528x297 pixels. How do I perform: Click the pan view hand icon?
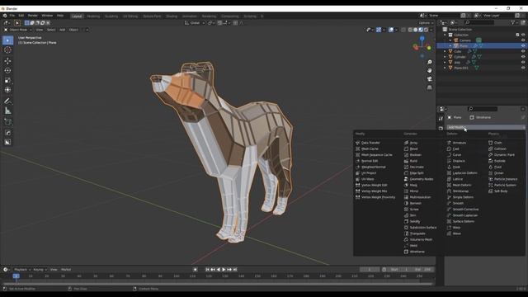click(429, 70)
